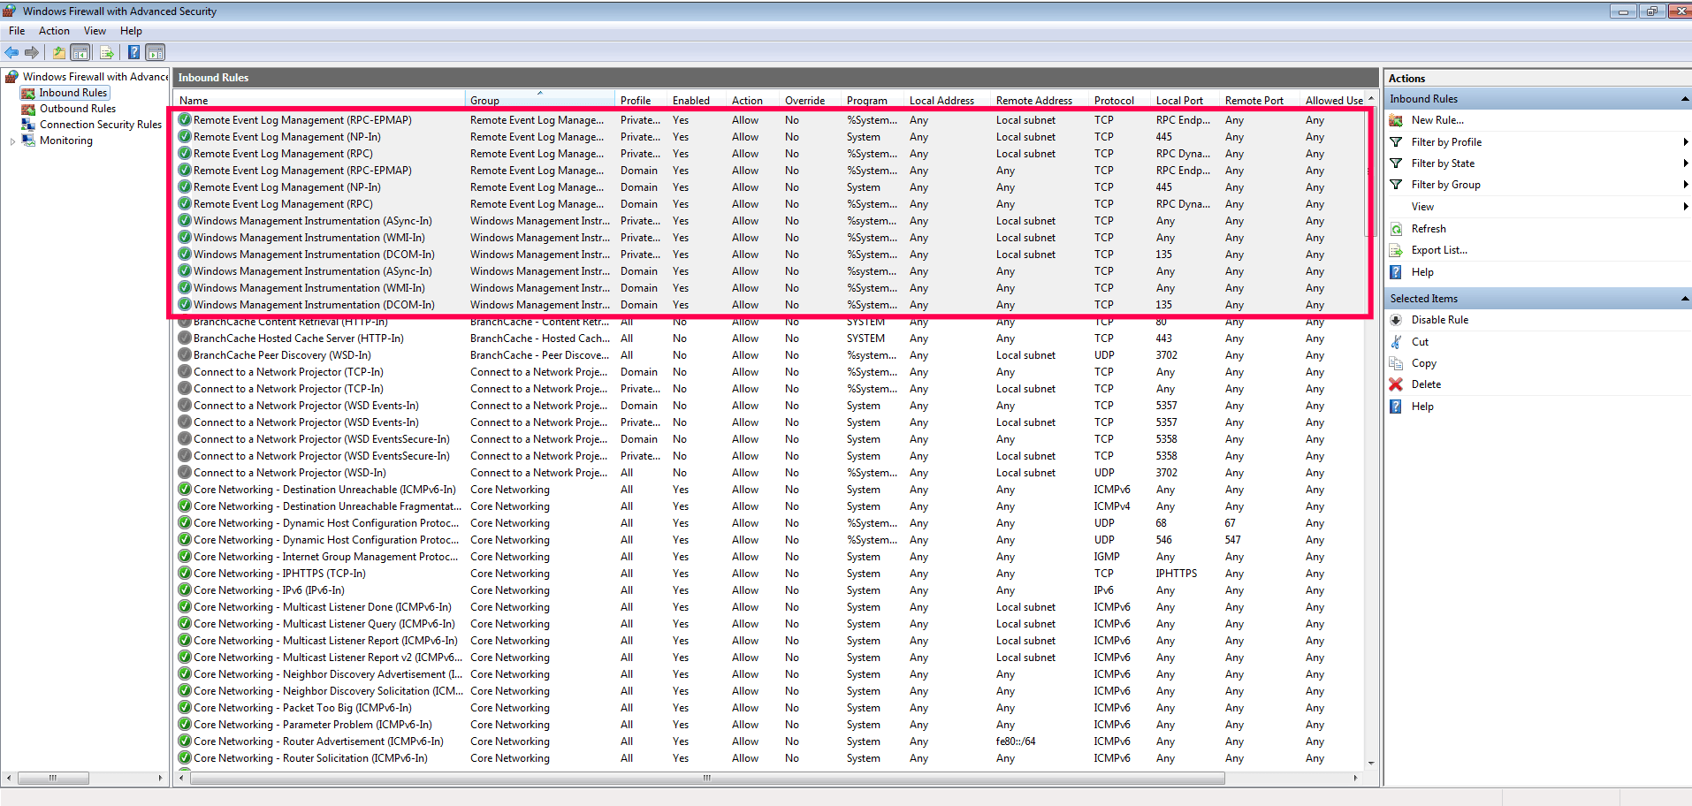
Task: Expand the Monitoring tree node
Action: [x=12, y=141]
